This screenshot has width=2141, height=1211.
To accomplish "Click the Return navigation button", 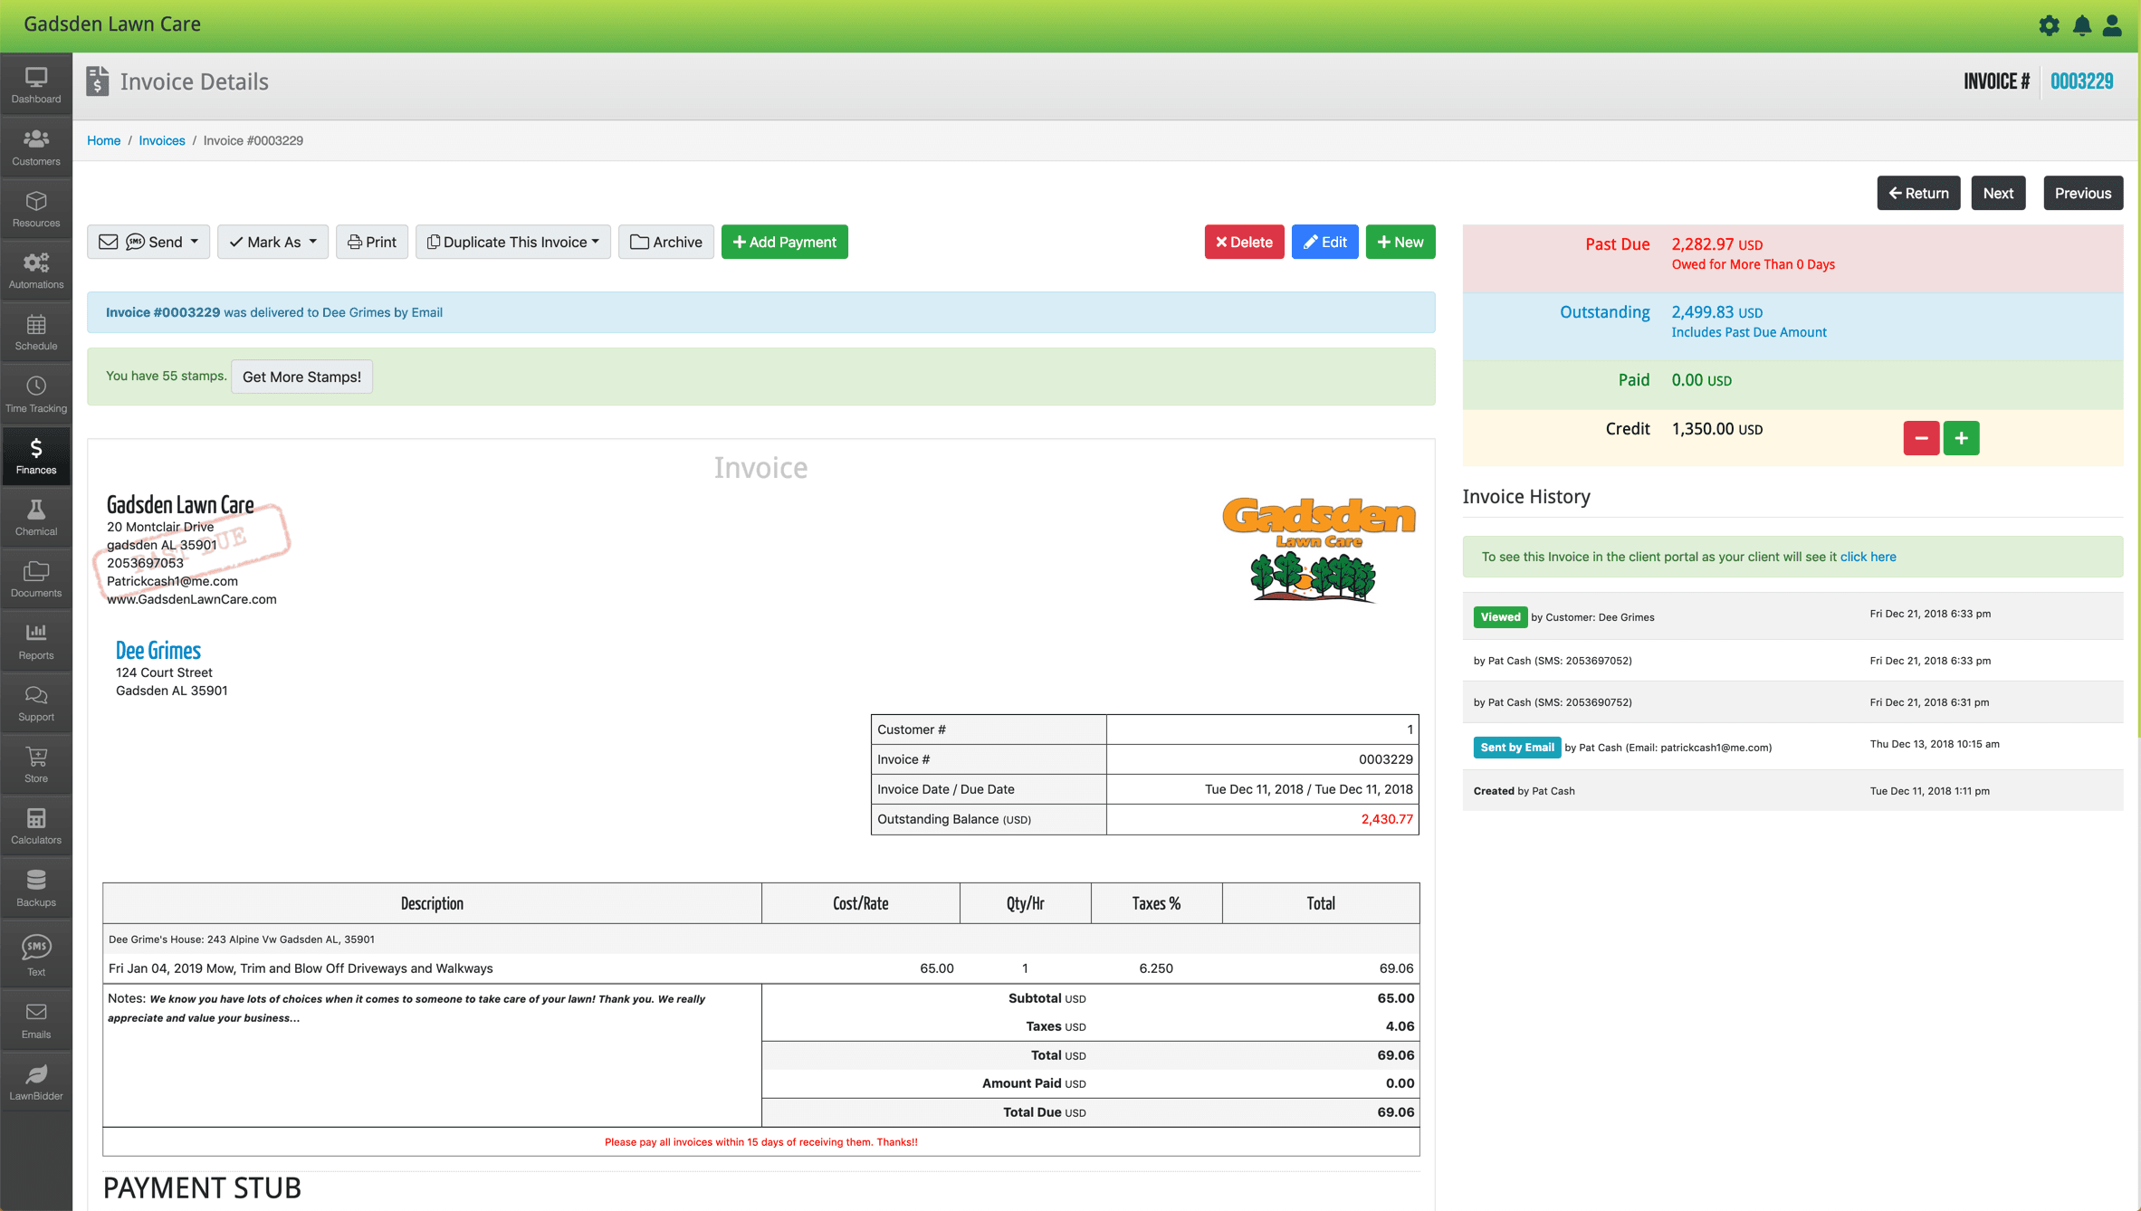I will coord(1917,191).
